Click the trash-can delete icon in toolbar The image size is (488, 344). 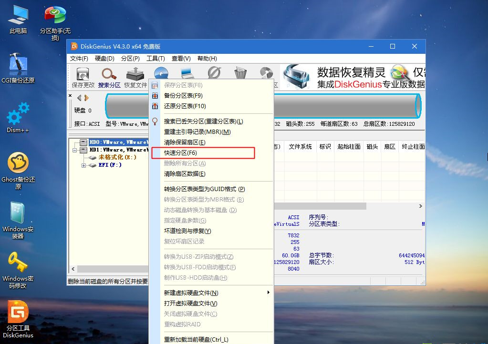click(x=240, y=74)
